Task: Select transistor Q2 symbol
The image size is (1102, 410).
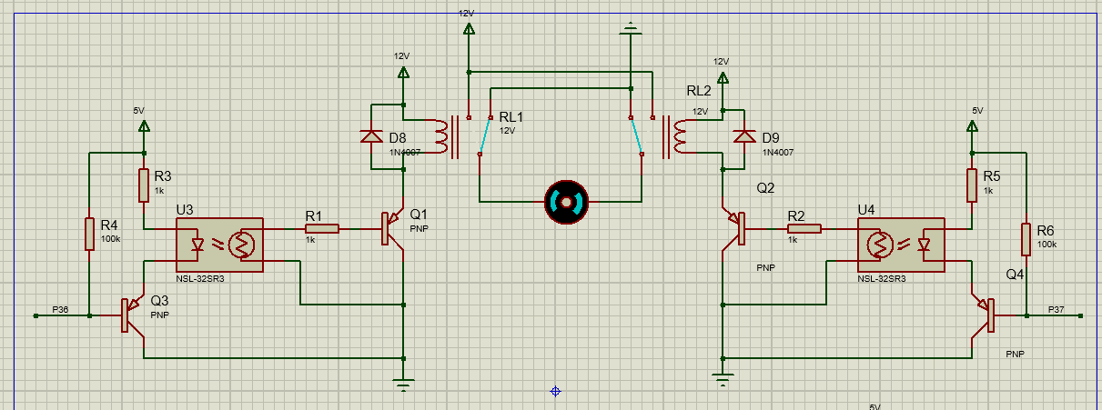Action: [735, 230]
